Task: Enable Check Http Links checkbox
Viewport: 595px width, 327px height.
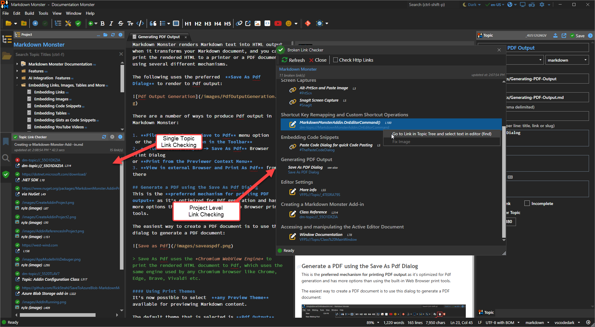Action: (336, 60)
